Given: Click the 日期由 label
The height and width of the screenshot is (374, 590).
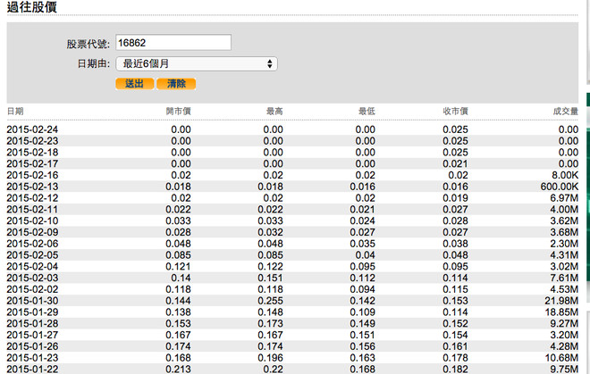Looking at the screenshot, I should point(93,64).
